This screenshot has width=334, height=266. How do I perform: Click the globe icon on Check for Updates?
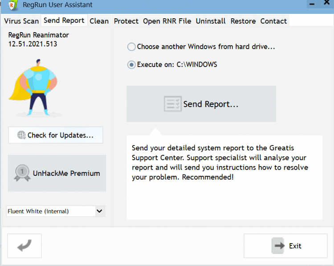[21, 135]
